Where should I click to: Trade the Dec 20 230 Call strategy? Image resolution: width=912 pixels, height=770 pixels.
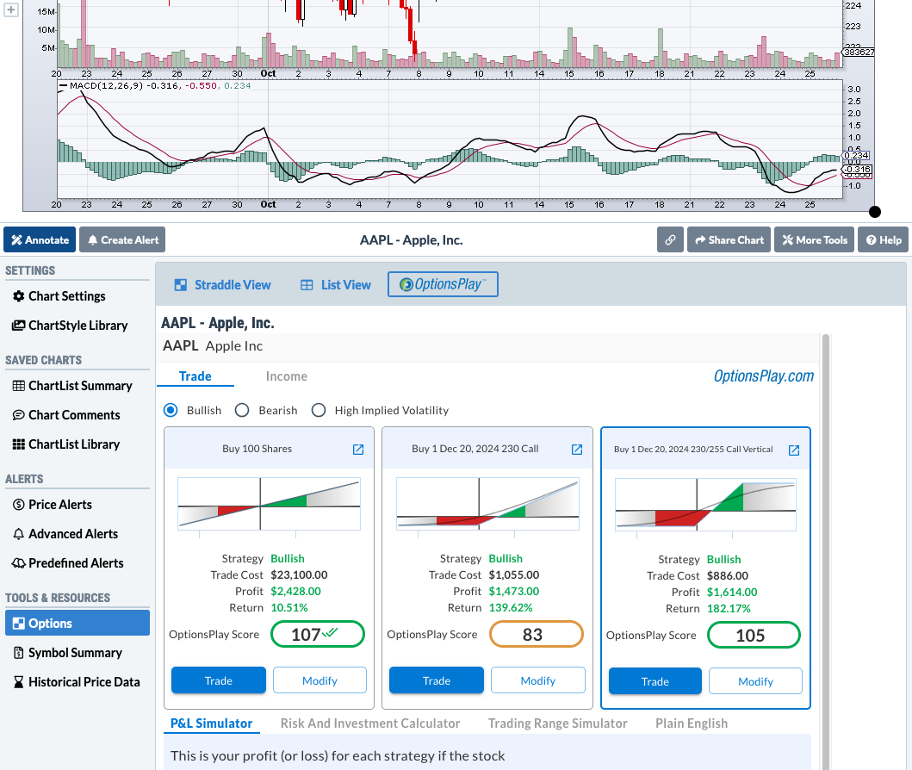tap(437, 680)
